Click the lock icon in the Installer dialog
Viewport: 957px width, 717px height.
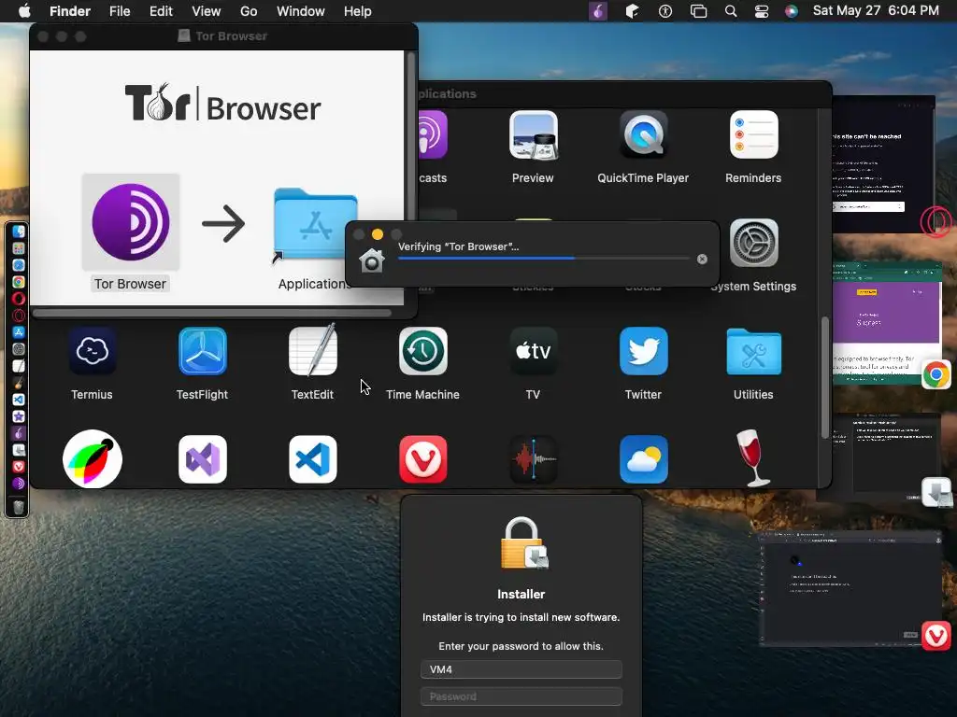point(523,543)
